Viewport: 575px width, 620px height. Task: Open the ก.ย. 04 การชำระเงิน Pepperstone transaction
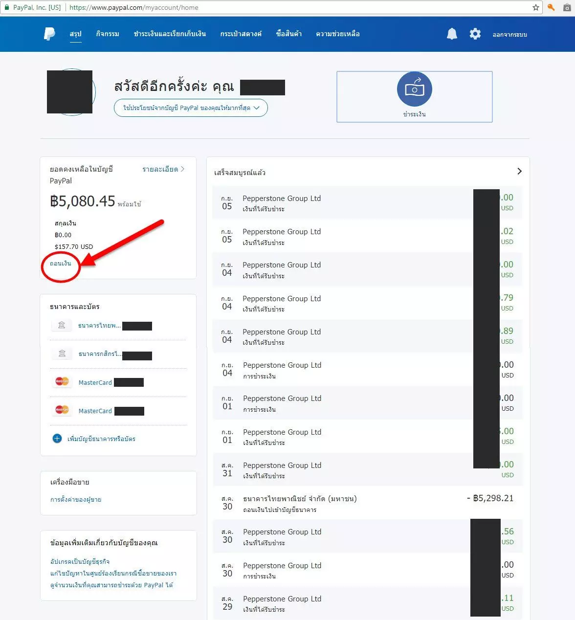[x=368, y=370]
